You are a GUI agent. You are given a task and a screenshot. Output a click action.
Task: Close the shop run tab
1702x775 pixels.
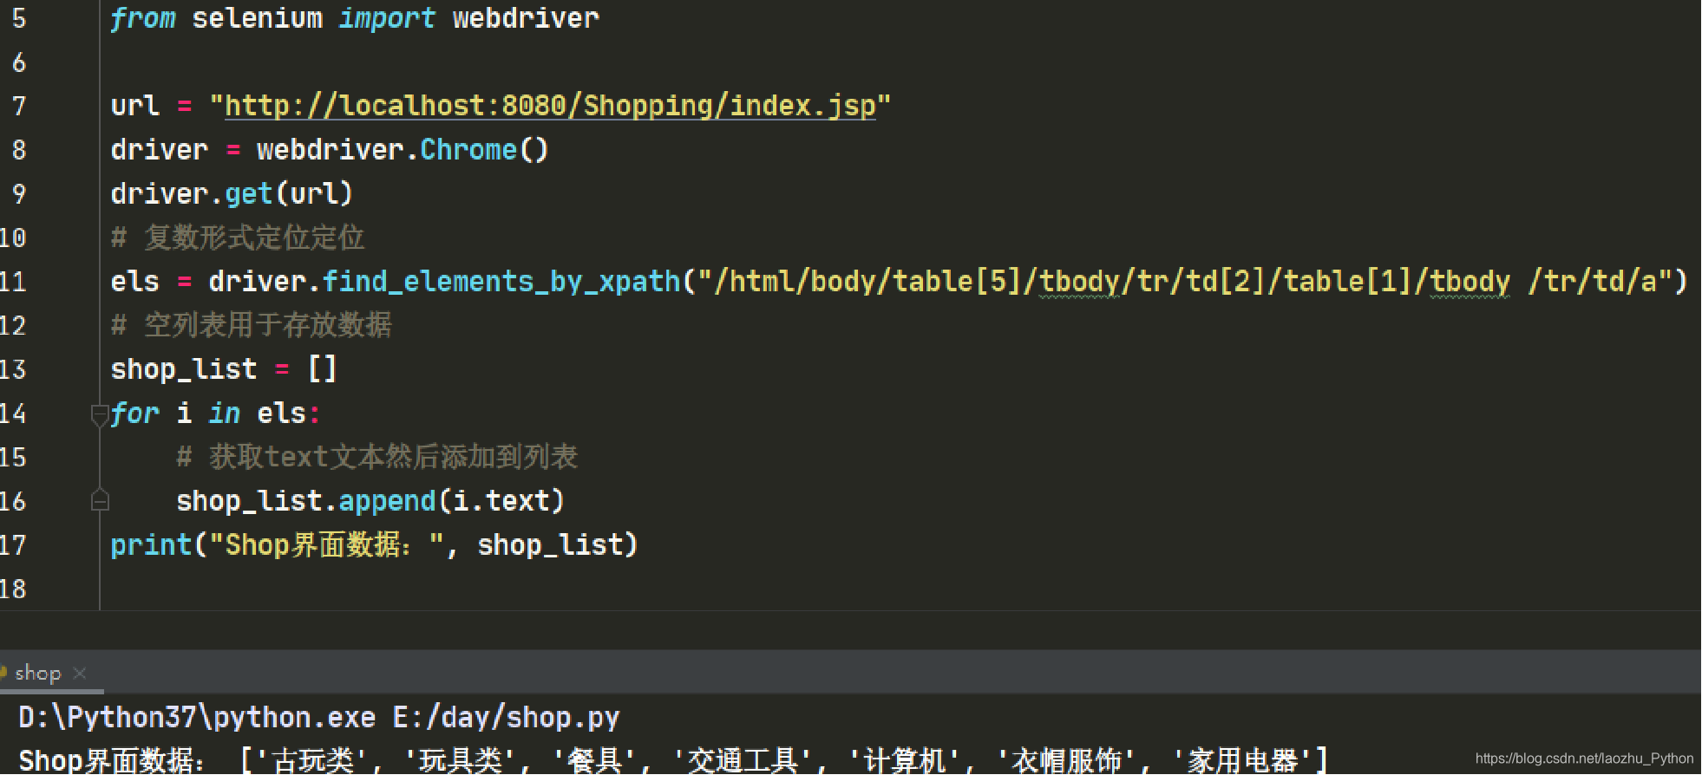pos(80,673)
